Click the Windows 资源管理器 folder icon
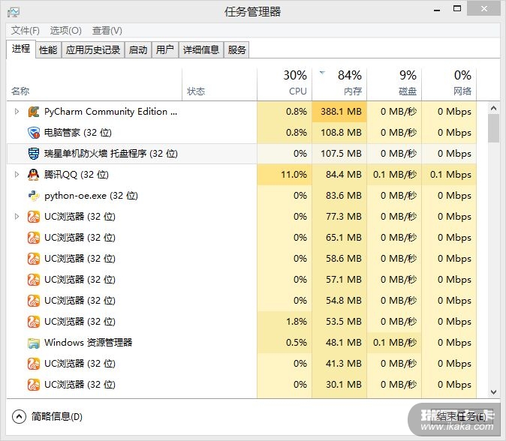The width and height of the screenshot is (506, 441). pos(34,343)
